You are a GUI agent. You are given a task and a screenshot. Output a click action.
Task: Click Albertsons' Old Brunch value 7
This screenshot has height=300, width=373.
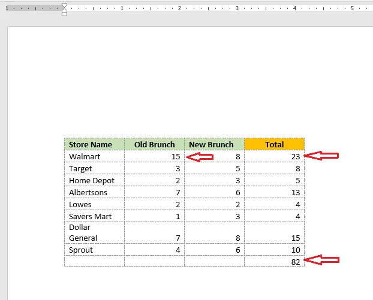pos(178,192)
